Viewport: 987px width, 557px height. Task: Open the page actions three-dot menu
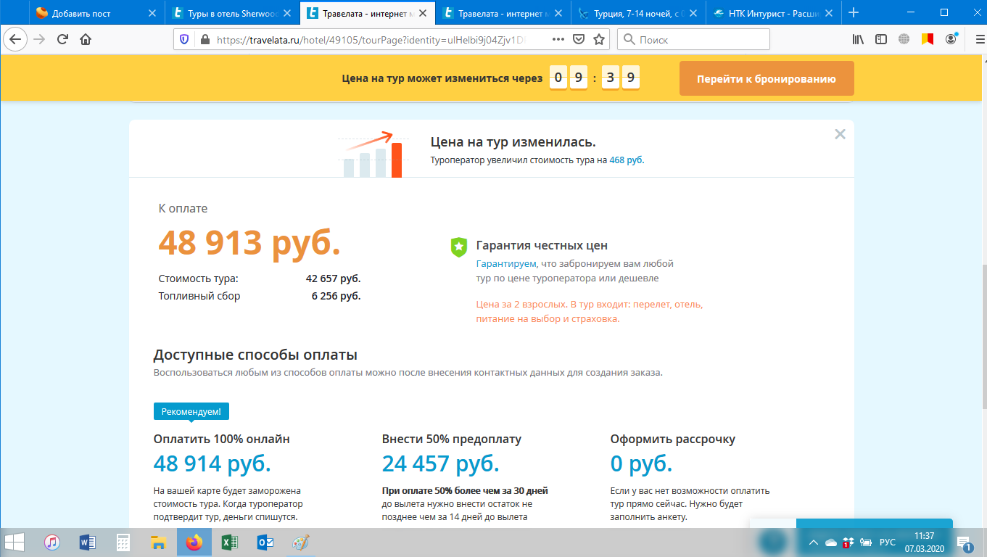[x=558, y=39]
